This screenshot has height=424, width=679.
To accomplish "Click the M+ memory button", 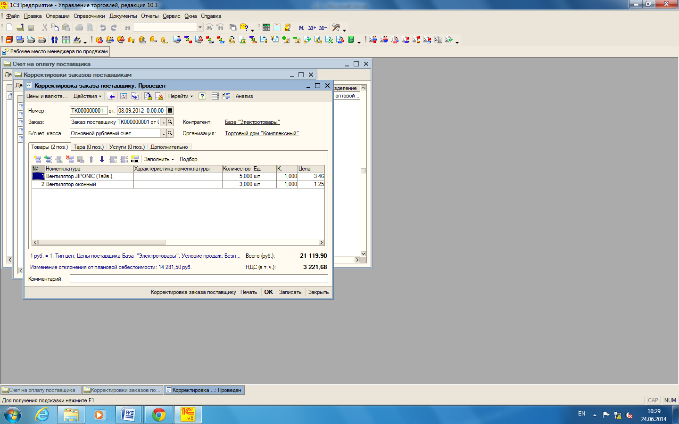I will pos(312,28).
